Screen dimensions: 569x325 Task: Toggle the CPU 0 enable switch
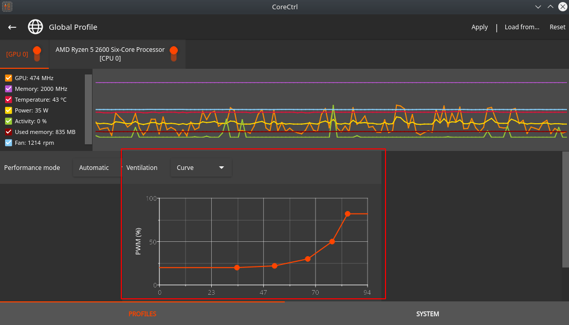click(174, 54)
